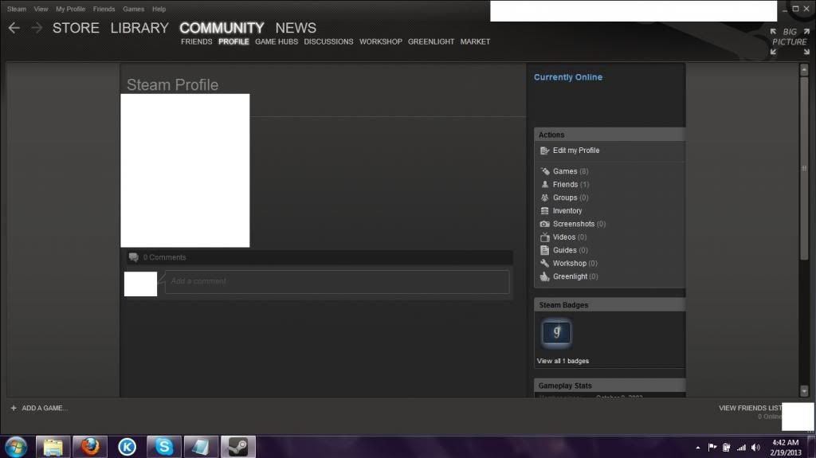Go back with the left arrow
Image resolution: width=816 pixels, height=458 pixels.
[14, 28]
